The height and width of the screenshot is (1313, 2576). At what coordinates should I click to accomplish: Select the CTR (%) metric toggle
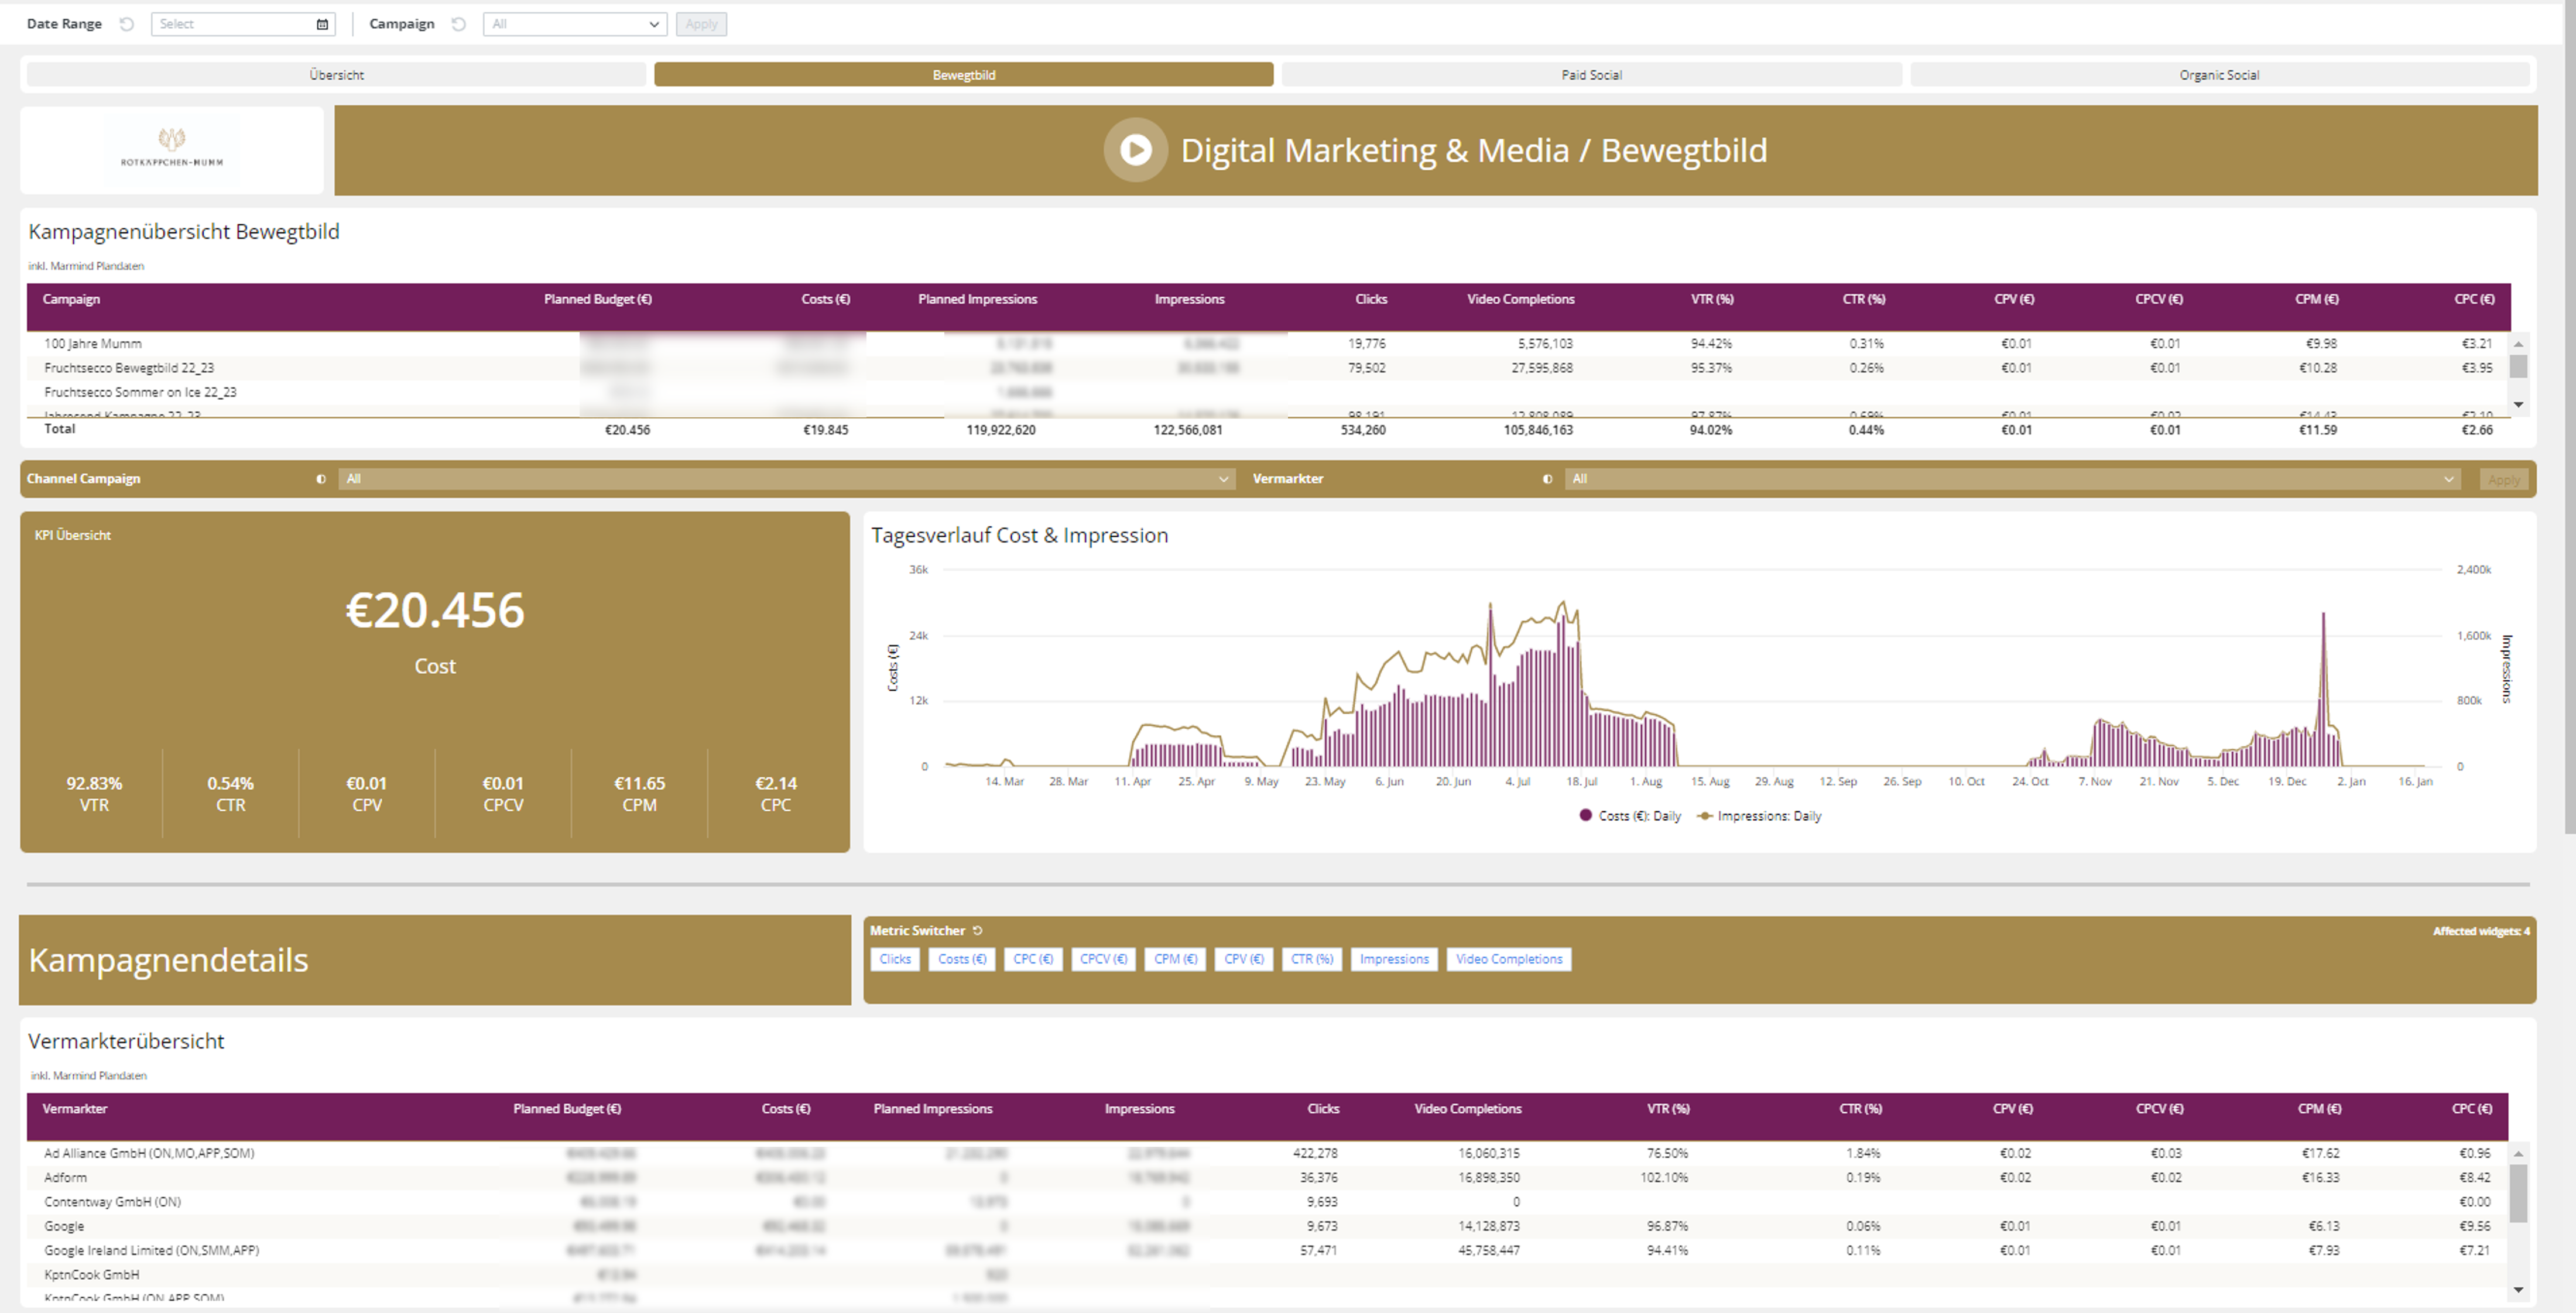[x=1311, y=959]
